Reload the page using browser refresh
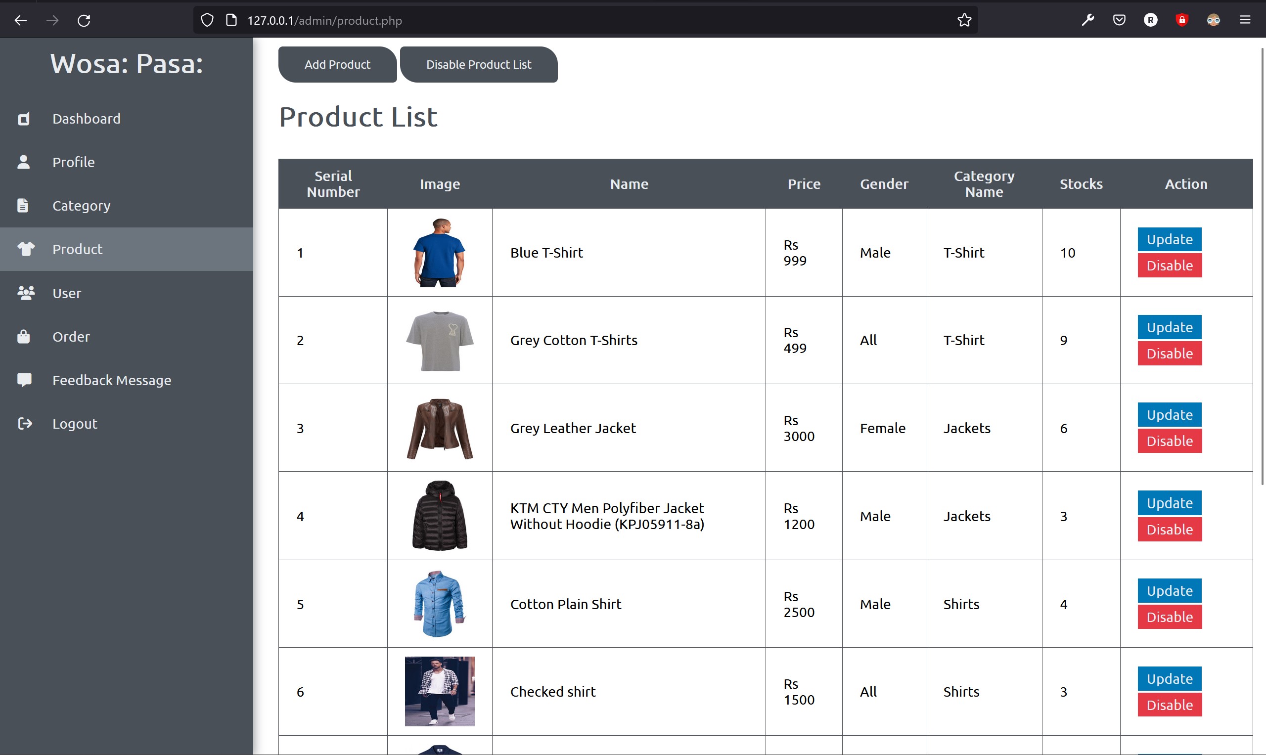 click(x=84, y=20)
